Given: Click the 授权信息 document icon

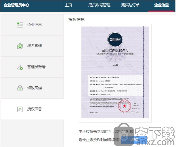Looking at the screenshot, I should pyautogui.click(x=20, y=109).
